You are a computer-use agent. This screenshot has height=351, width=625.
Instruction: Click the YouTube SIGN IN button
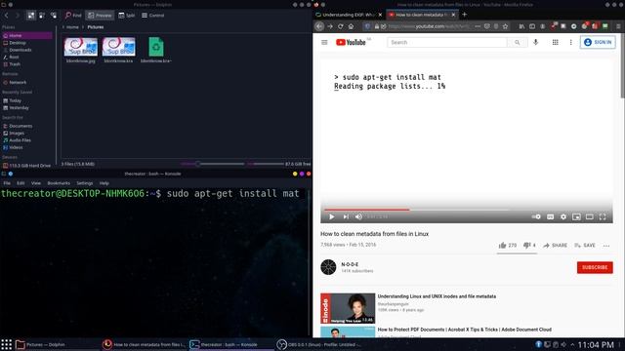point(598,42)
